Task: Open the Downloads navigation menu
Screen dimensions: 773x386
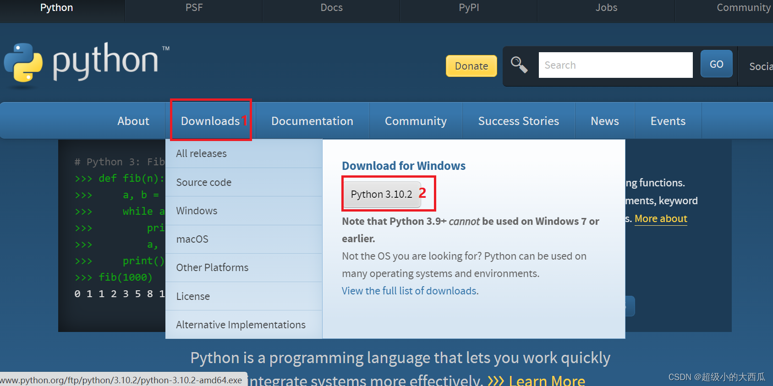Action: coord(210,121)
